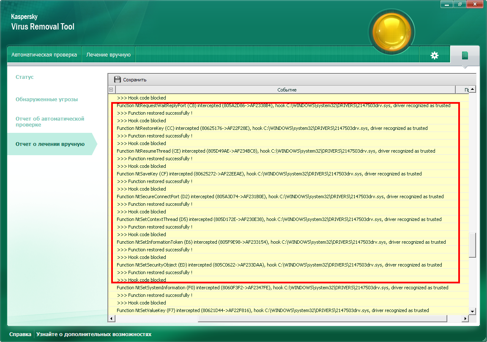Image resolution: width=487 pixels, height=342 pixels.
Task: Click vertical scrollbar up arrow
Action: [x=472, y=89]
